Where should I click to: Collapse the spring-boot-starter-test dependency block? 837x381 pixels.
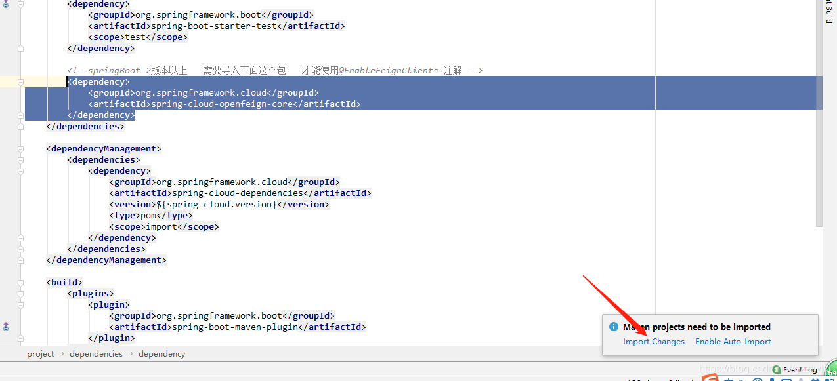pyautogui.click(x=20, y=4)
